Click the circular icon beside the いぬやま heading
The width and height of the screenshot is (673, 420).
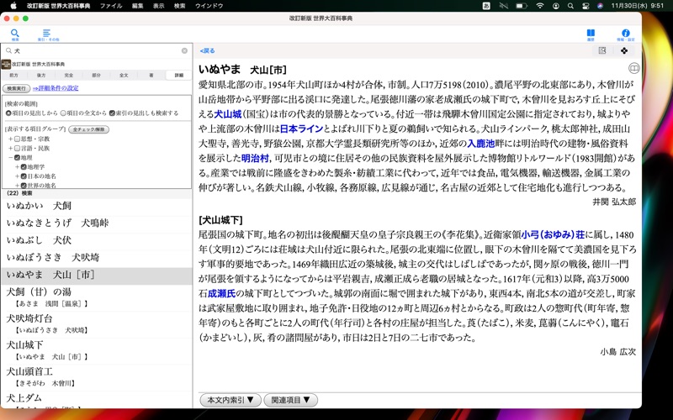pyautogui.click(x=633, y=69)
